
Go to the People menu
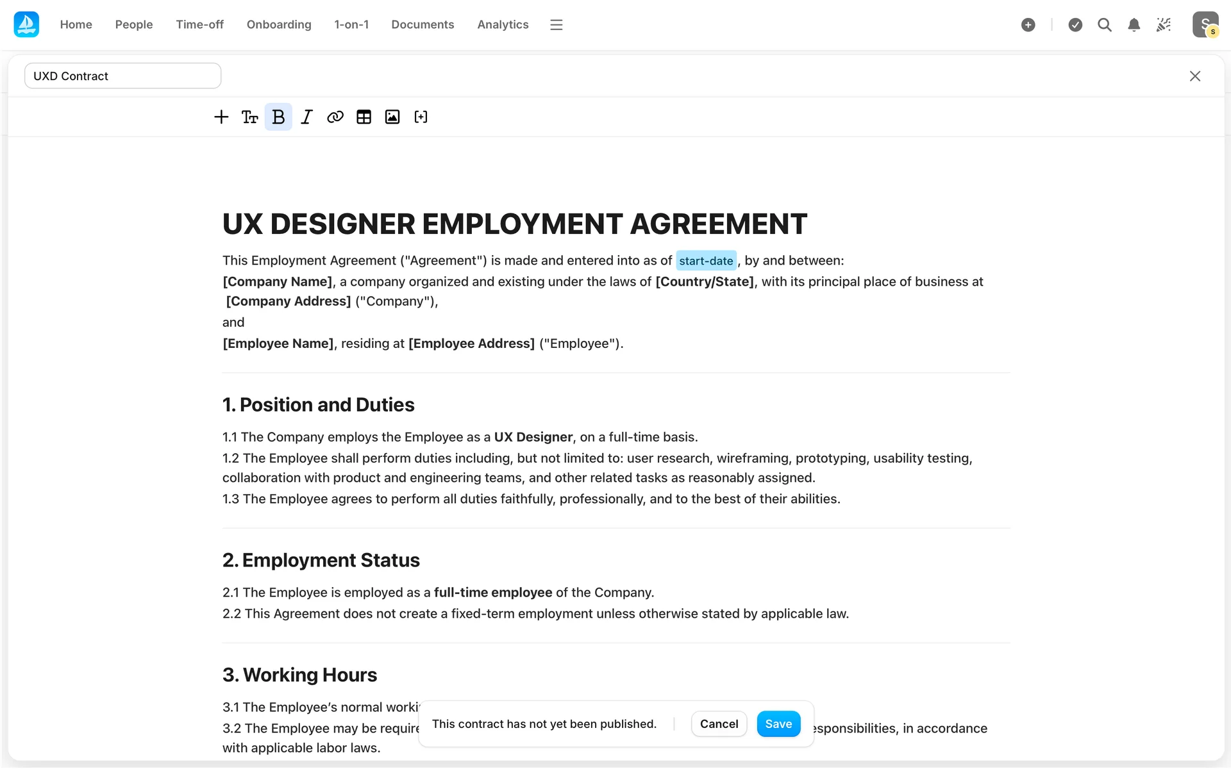pos(134,24)
